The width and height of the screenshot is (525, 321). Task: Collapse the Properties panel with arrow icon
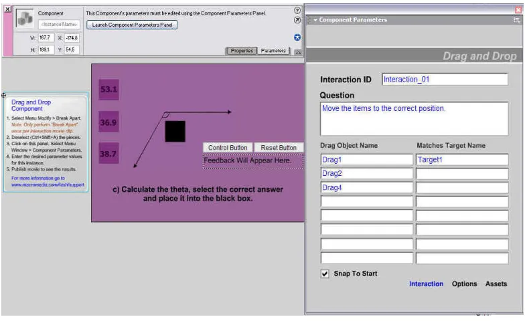[297, 52]
